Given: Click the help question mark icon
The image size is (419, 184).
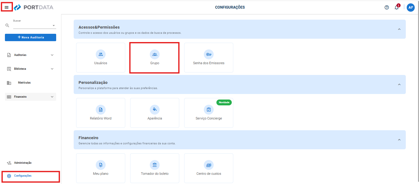Looking at the screenshot, I should [x=387, y=7].
